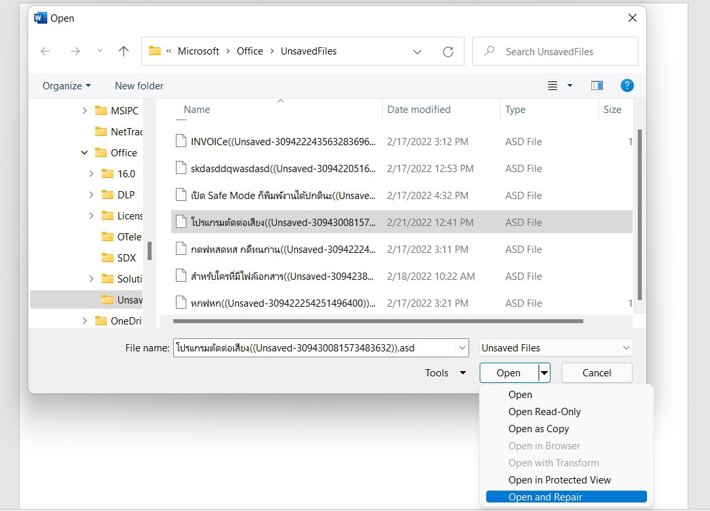Click the change view layout icon
This screenshot has width=710, height=511.
pyautogui.click(x=553, y=85)
